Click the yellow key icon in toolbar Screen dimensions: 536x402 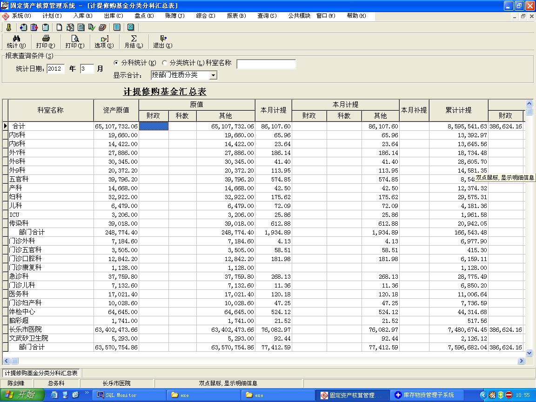coord(9,27)
